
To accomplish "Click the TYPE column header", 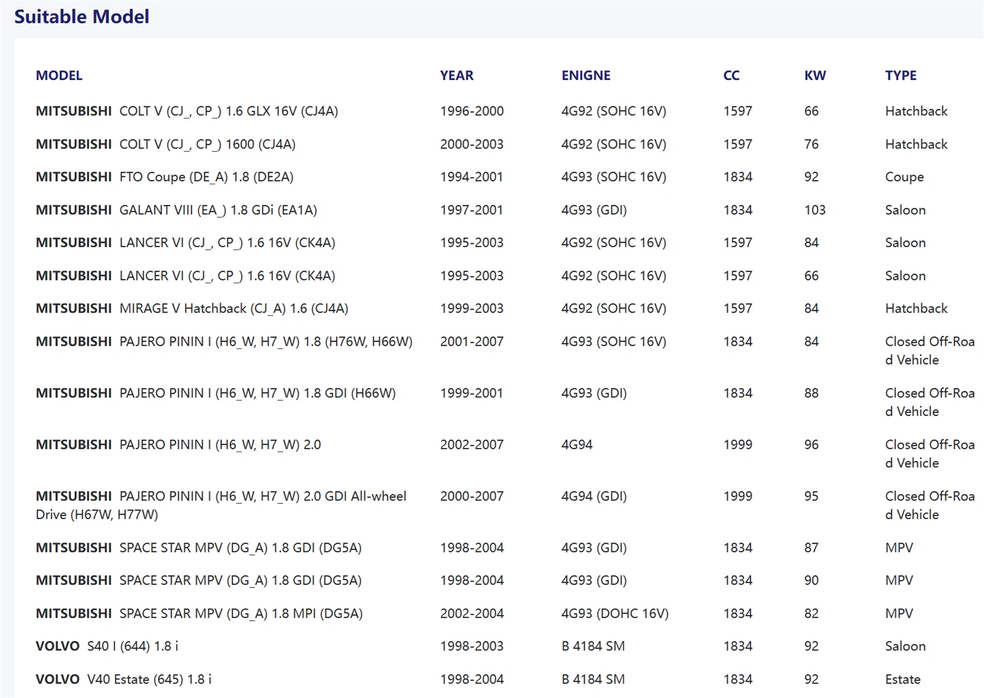I will (900, 76).
